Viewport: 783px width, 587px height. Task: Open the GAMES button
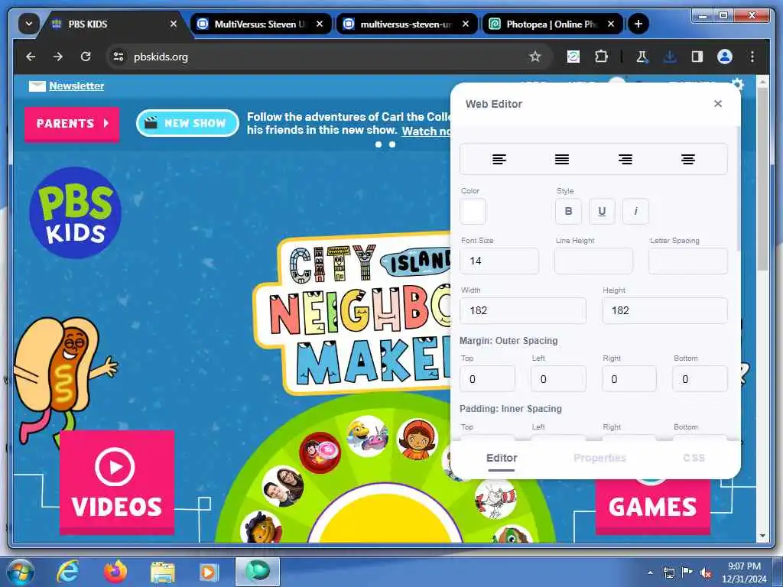click(x=653, y=507)
